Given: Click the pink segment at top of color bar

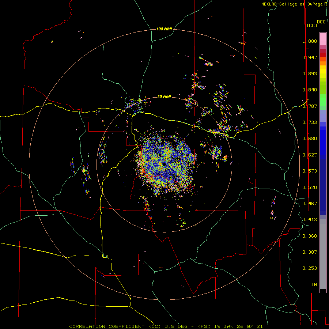Looking at the screenshot, I should 323,39.
